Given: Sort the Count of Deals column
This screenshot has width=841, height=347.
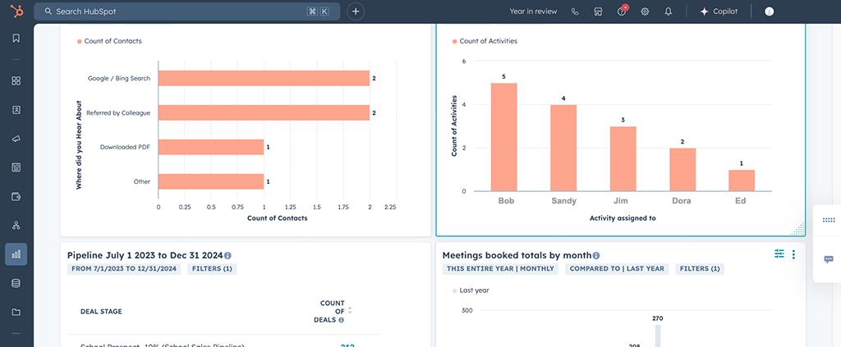Looking at the screenshot, I should click(x=350, y=310).
